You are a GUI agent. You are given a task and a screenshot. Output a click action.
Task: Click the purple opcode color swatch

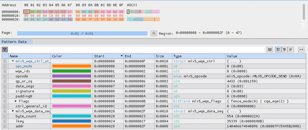[x=72, y=76]
